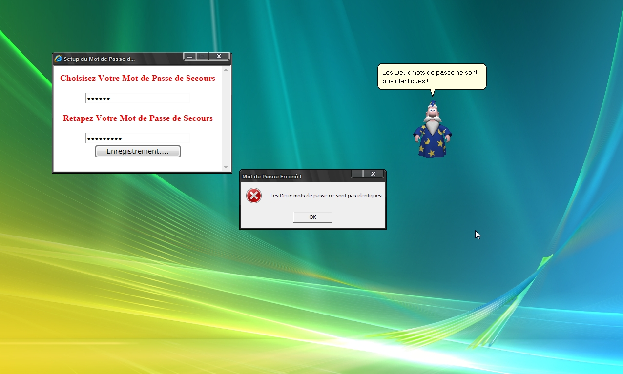Click the Choisisez Votre Mot de Passe heading
The height and width of the screenshot is (374, 623).
(x=138, y=79)
